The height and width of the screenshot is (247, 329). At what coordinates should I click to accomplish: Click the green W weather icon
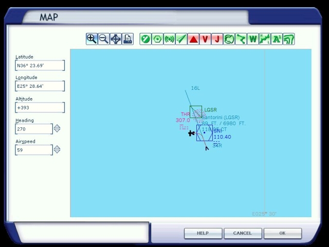[x=253, y=39]
